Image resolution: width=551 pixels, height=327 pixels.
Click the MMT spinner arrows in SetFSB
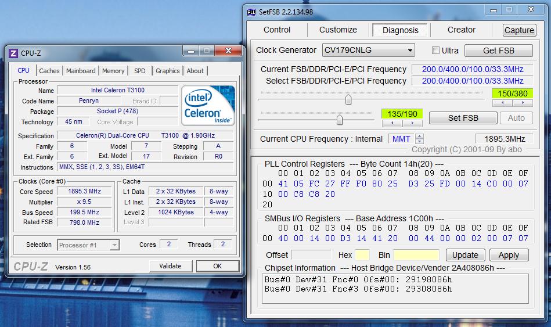(x=419, y=139)
